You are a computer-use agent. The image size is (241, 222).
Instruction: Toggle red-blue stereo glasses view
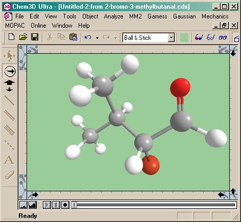pyautogui.click(x=199, y=37)
